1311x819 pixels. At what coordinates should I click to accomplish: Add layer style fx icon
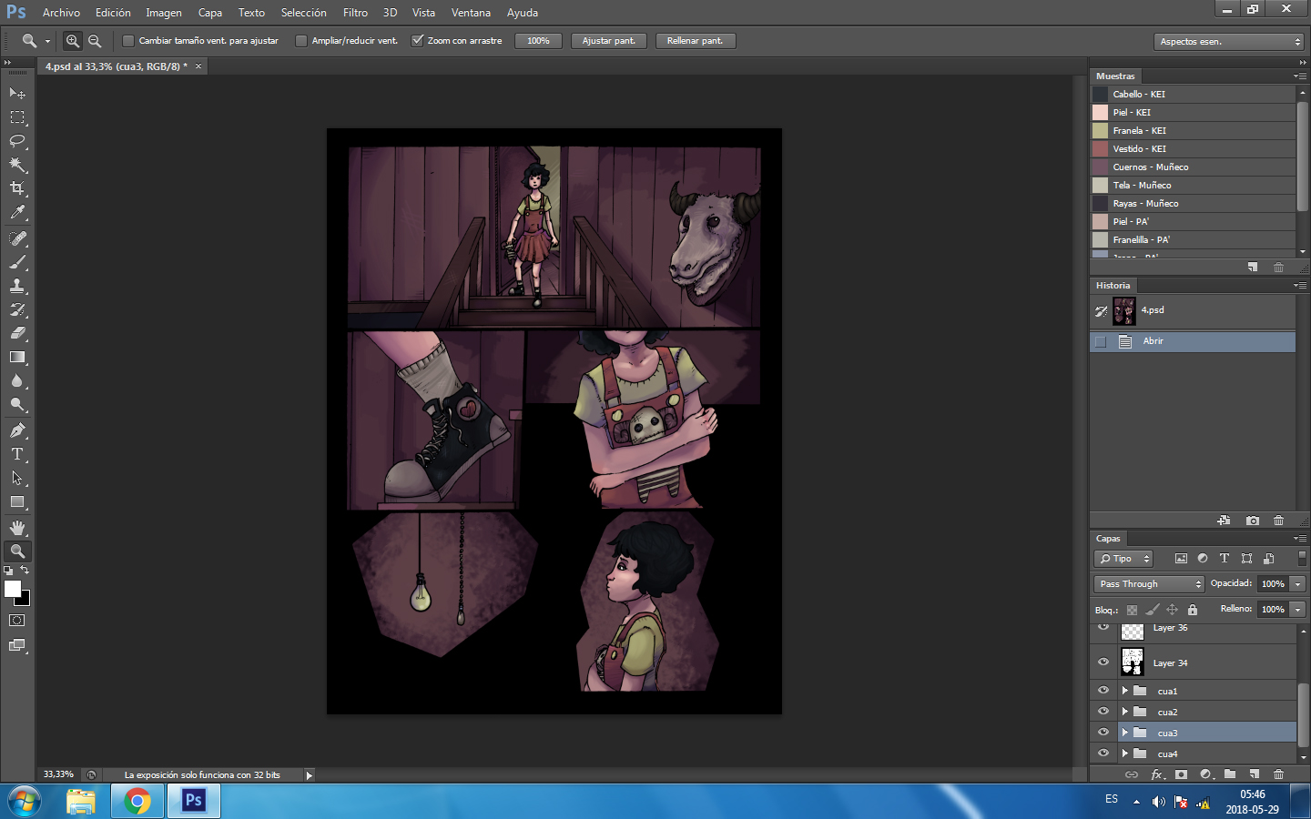pyautogui.click(x=1157, y=774)
